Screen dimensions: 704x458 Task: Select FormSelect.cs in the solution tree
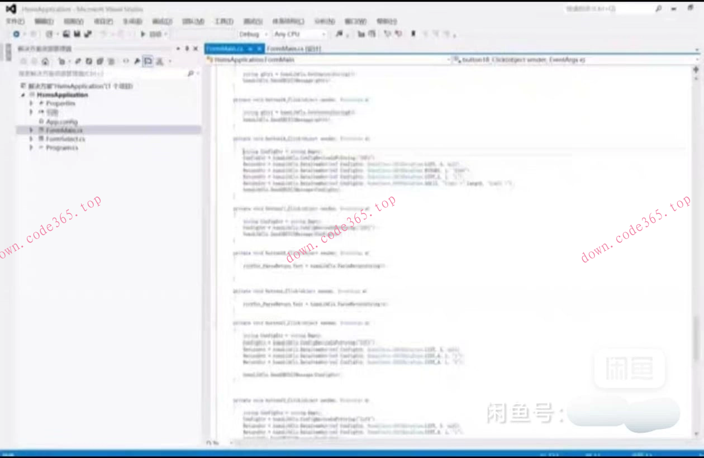tap(65, 139)
